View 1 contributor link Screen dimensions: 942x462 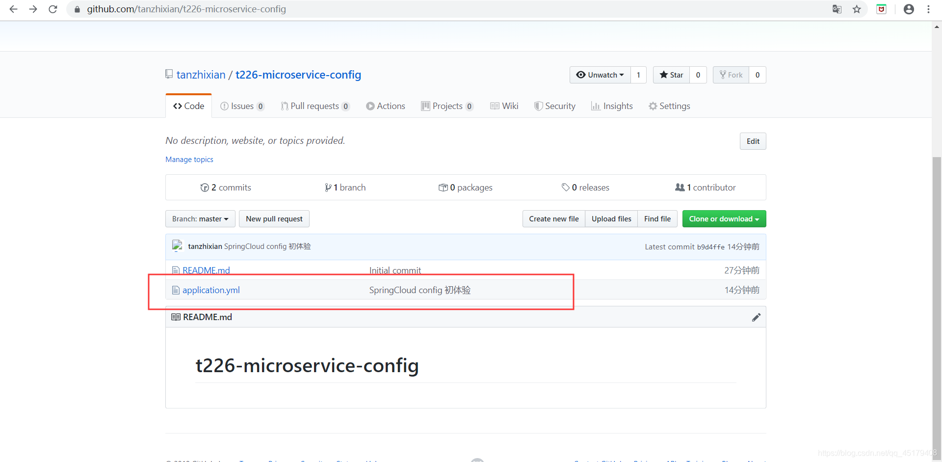[706, 187]
